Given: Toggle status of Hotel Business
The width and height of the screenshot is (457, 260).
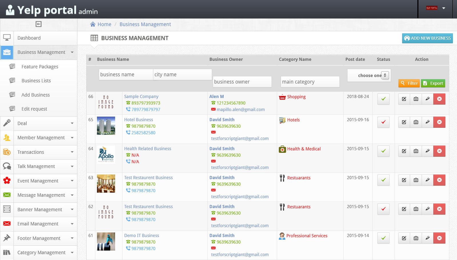Looking at the screenshot, I should tap(383, 122).
